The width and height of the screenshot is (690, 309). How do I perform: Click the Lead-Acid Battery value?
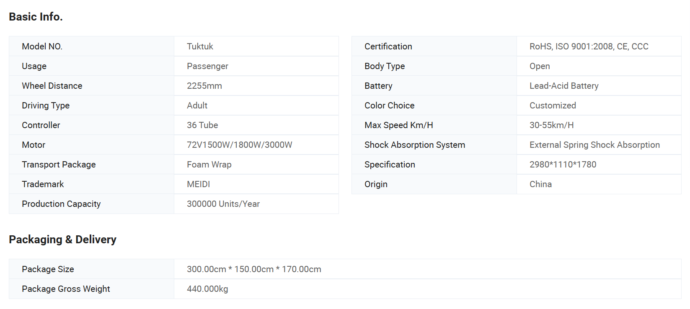click(x=563, y=86)
